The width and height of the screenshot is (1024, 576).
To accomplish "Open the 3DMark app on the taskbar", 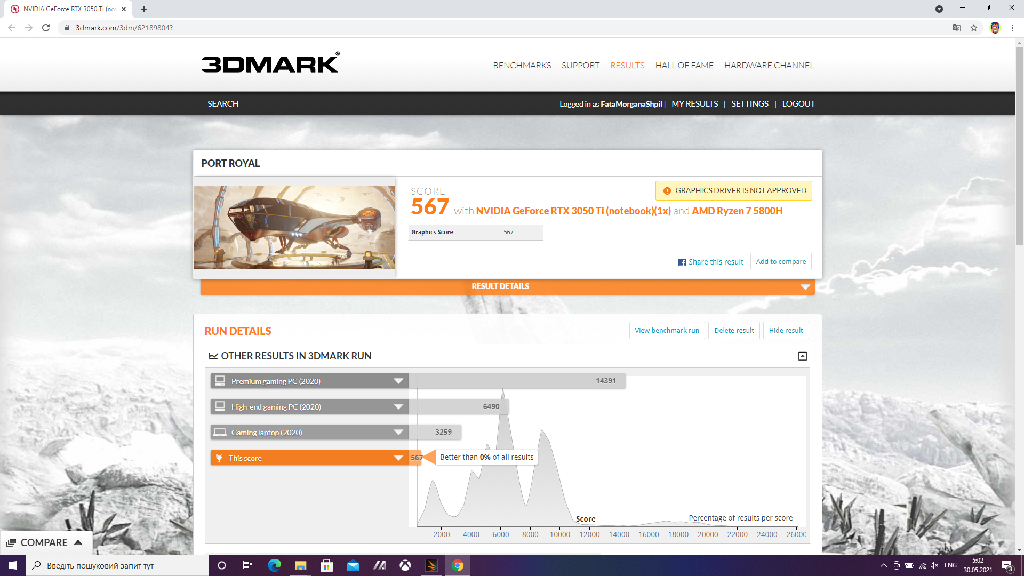I will (x=431, y=565).
